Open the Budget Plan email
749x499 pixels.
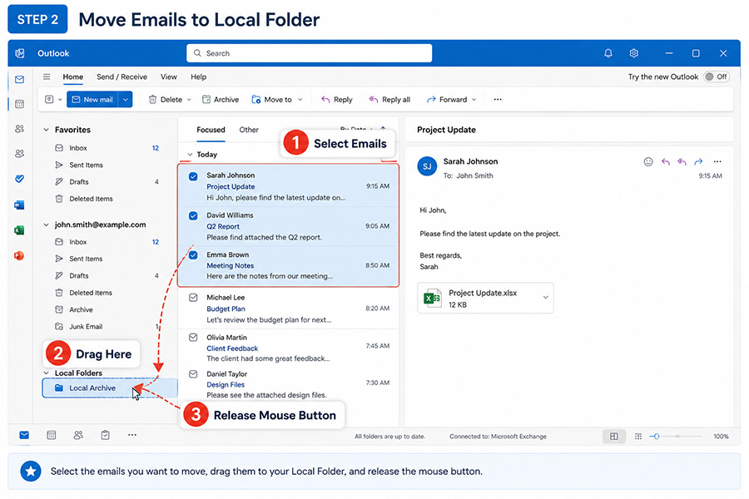coord(289,309)
